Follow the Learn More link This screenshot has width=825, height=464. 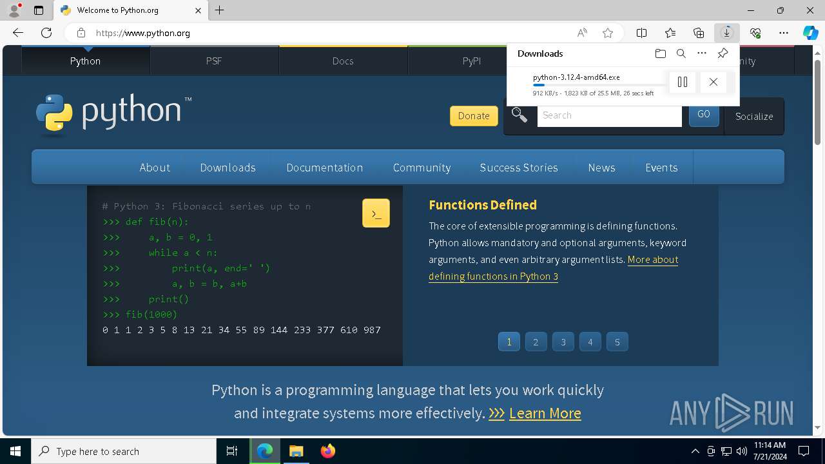point(545,413)
